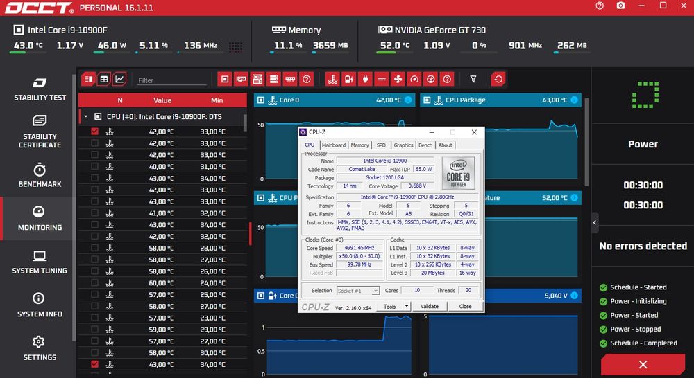Image resolution: width=694 pixels, height=378 pixels.
Task: Tick the checkbox for 40,00 °C / 31,00 °C row
Action: pyautogui.click(x=94, y=166)
